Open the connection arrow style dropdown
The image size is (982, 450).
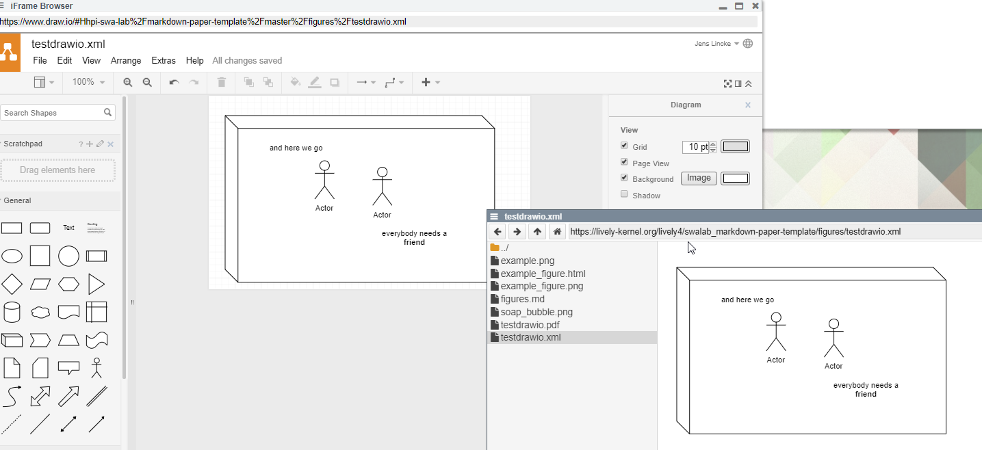click(x=366, y=82)
